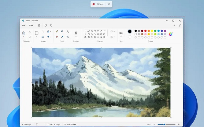Choose the Down arrow shape
This screenshot has height=127, width=204.
[x=95, y=37]
